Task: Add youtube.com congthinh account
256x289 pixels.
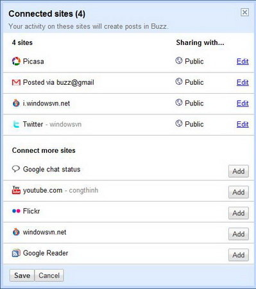Action: point(239,192)
